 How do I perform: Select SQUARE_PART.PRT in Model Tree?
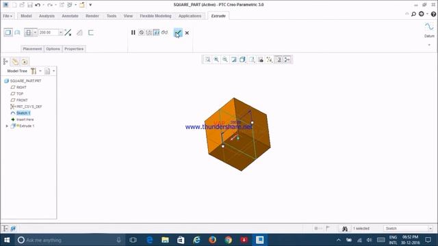(25, 81)
